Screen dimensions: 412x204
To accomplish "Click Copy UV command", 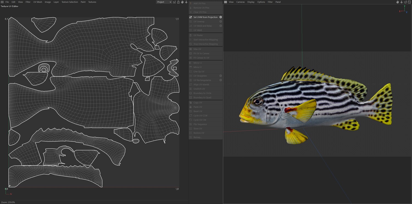I will pyautogui.click(x=205, y=103).
